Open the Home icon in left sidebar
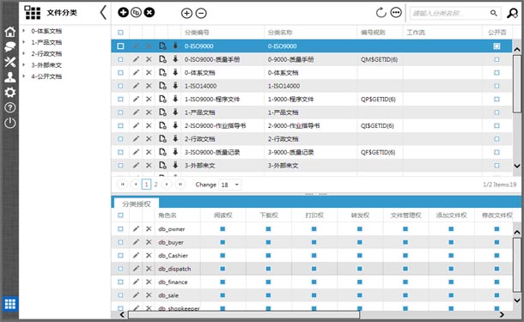This screenshot has height=322, width=524. (x=10, y=32)
